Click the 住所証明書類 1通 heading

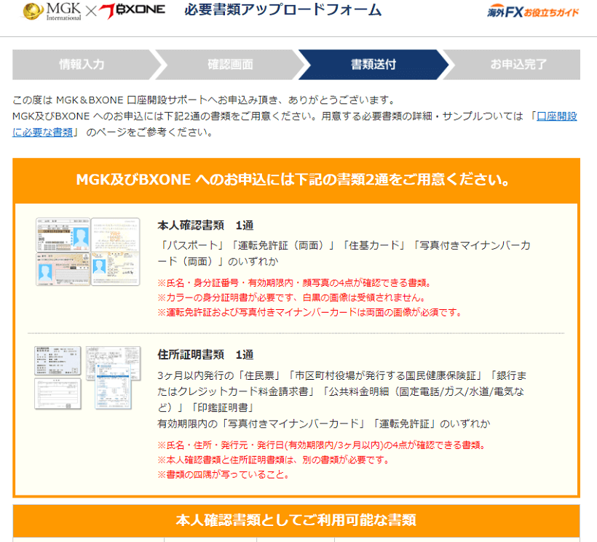pos(205,354)
